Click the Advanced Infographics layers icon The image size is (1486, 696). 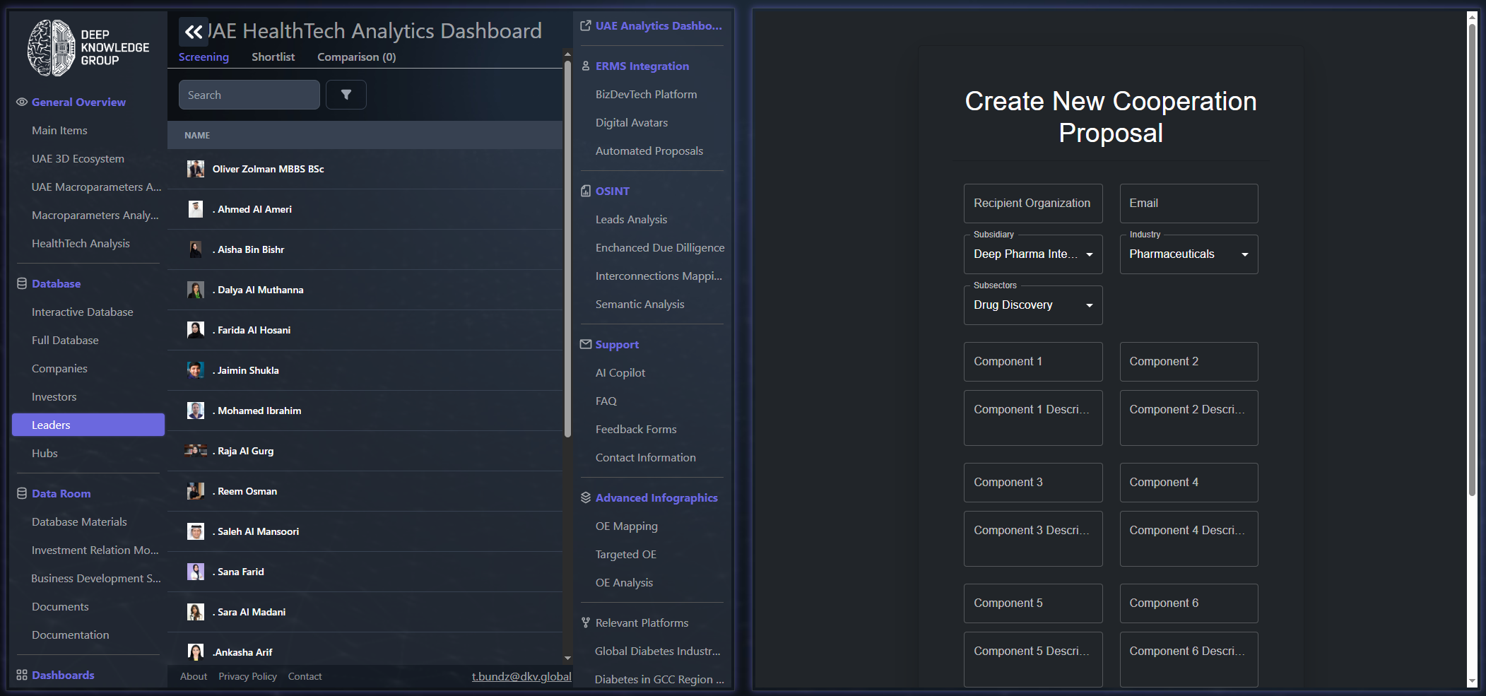tap(586, 498)
